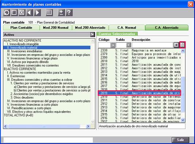Select II. Inmovilizado material

tap(47, 48)
